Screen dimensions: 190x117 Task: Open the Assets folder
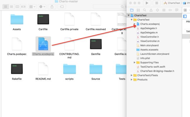[x=17, y=19]
